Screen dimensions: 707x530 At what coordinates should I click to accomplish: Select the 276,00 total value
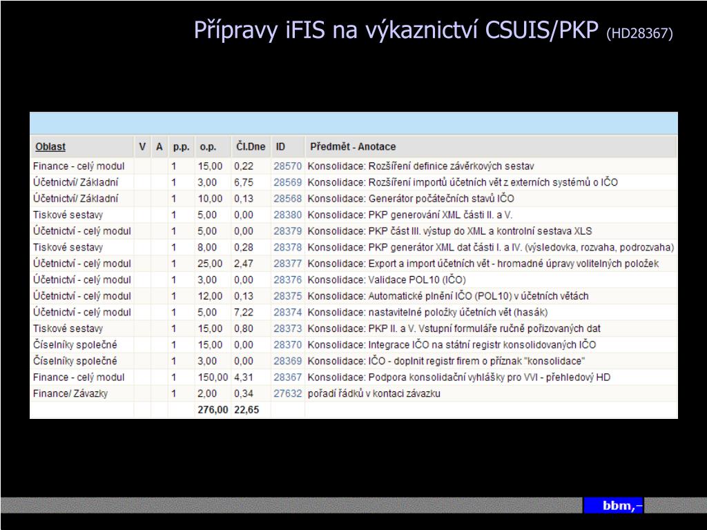click(x=213, y=410)
